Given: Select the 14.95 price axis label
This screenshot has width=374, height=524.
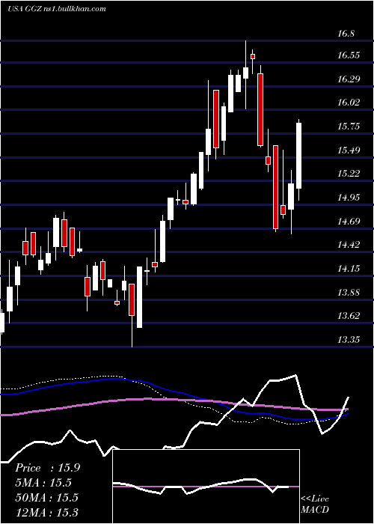Looking at the screenshot, I should pos(349,198).
